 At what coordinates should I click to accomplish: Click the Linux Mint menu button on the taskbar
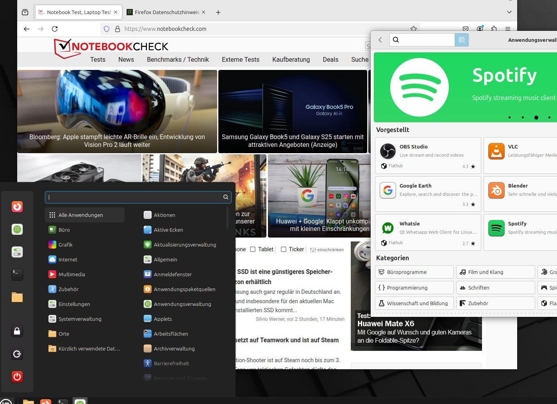coord(6,401)
